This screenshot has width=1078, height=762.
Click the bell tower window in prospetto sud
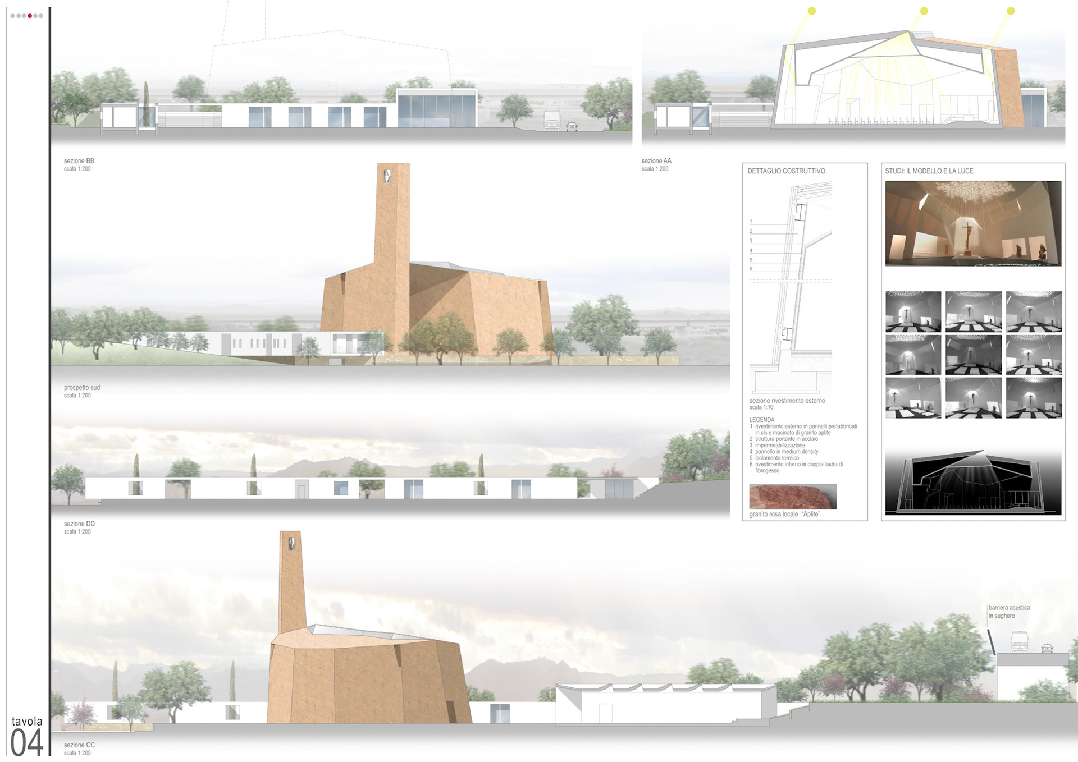pos(387,176)
